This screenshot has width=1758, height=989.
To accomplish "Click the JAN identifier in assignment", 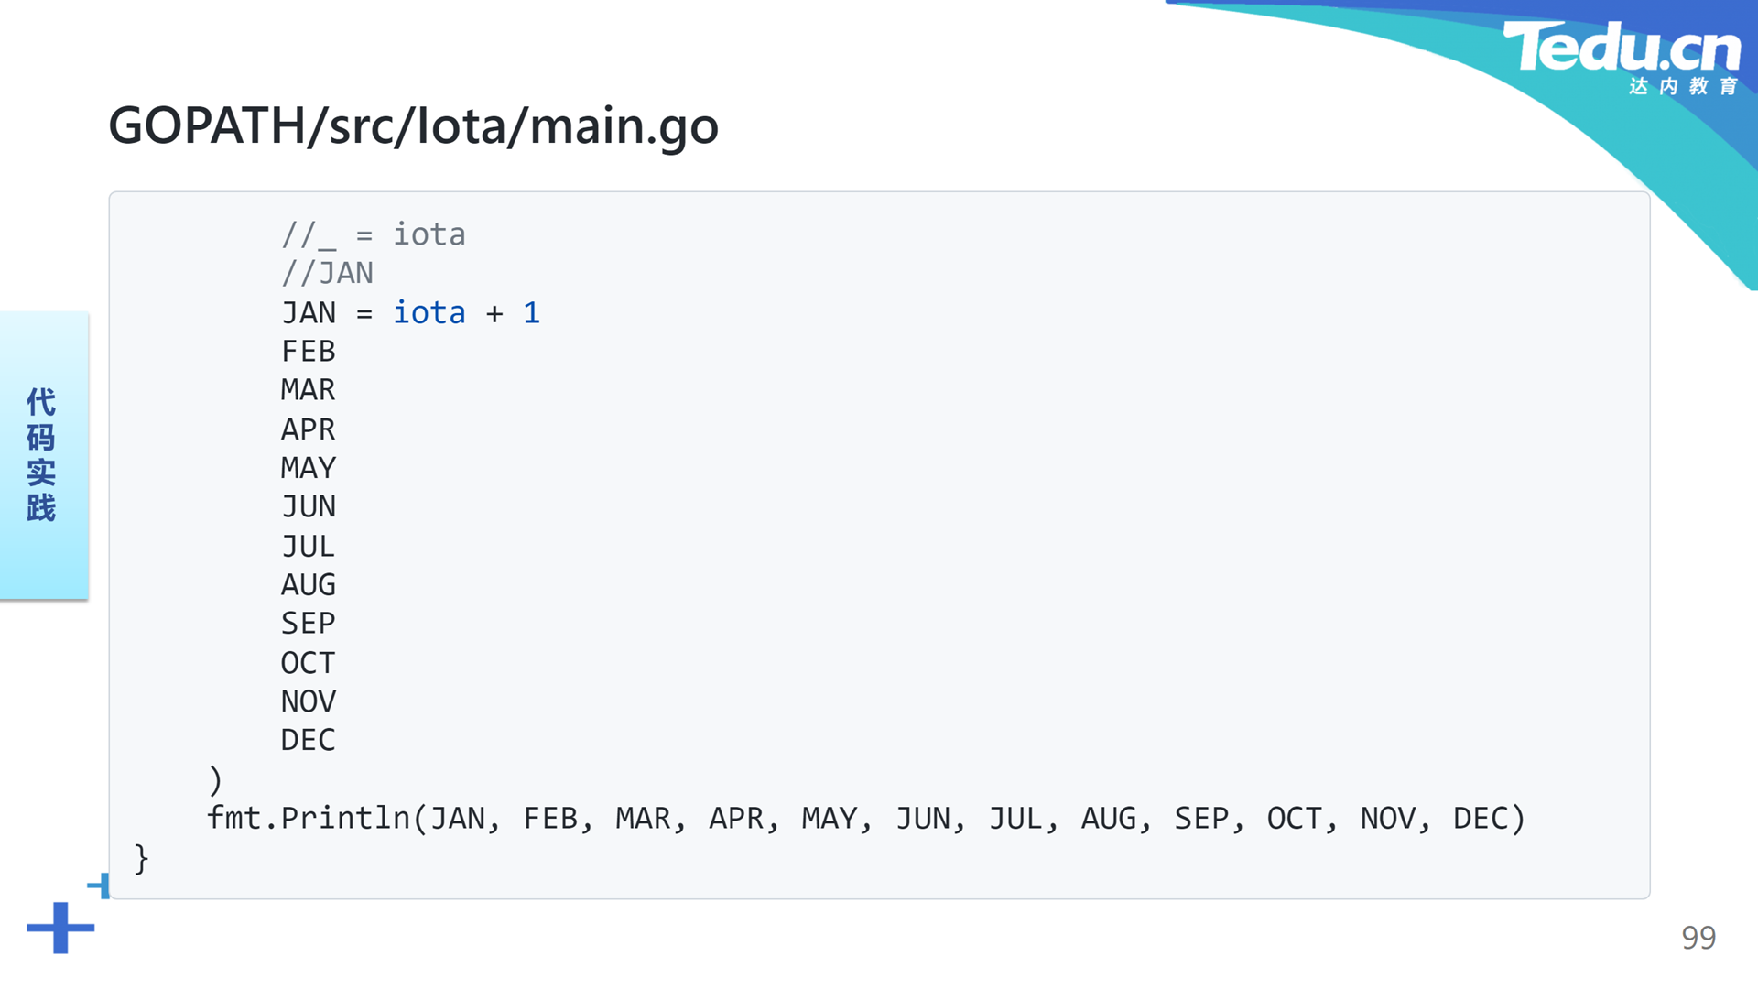I will (309, 313).
